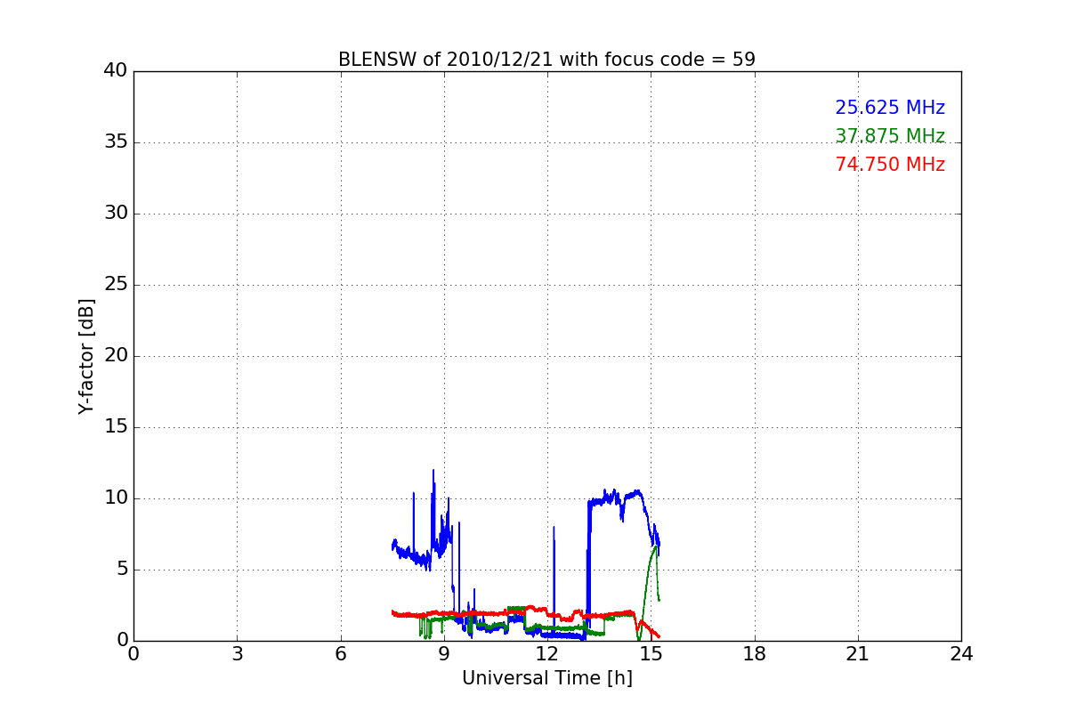The width and height of the screenshot is (1068, 712).
Task: Click y-axis tick label '30'
Action: pos(116,214)
